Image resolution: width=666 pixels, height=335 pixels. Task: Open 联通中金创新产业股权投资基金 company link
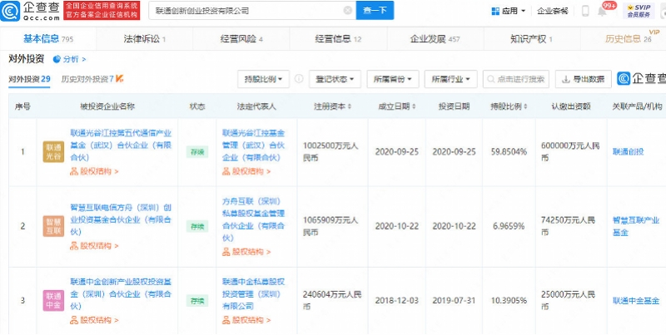(121, 294)
